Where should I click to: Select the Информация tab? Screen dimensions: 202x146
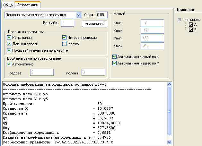point(27,4)
